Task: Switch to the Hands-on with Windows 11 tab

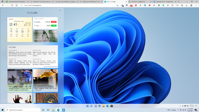Action: (91, 2)
